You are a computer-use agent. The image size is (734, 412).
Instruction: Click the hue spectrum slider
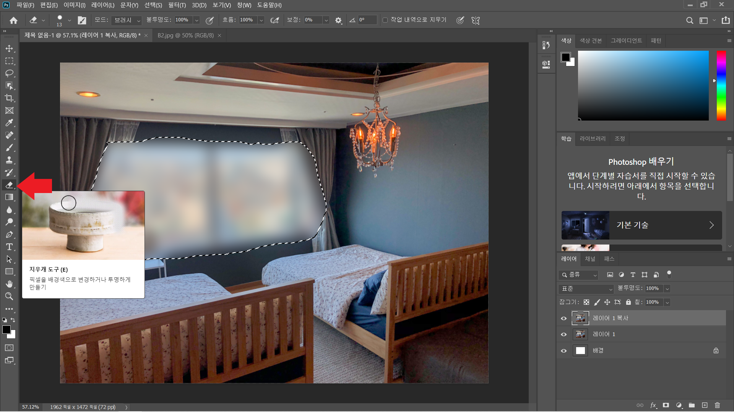(x=721, y=85)
